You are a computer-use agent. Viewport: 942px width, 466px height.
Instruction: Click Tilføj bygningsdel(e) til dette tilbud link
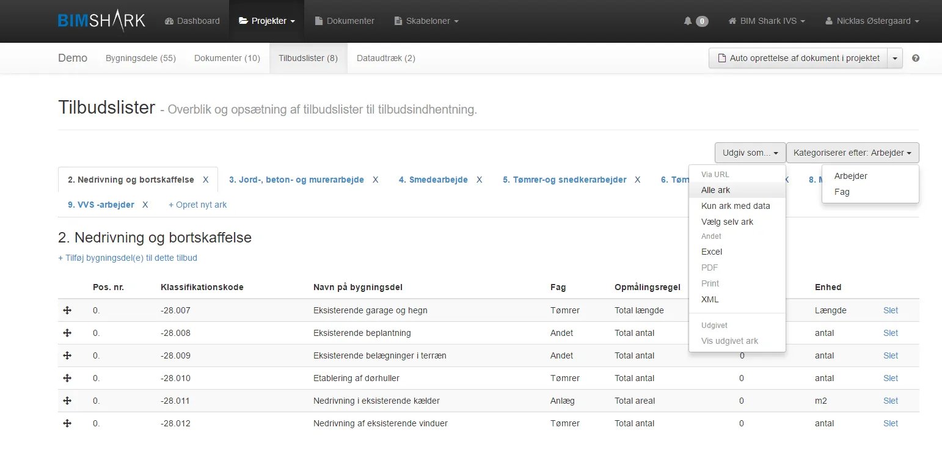pyautogui.click(x=128, y=258)
